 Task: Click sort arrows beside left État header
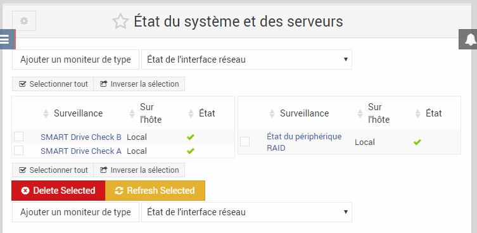(191, 114)
